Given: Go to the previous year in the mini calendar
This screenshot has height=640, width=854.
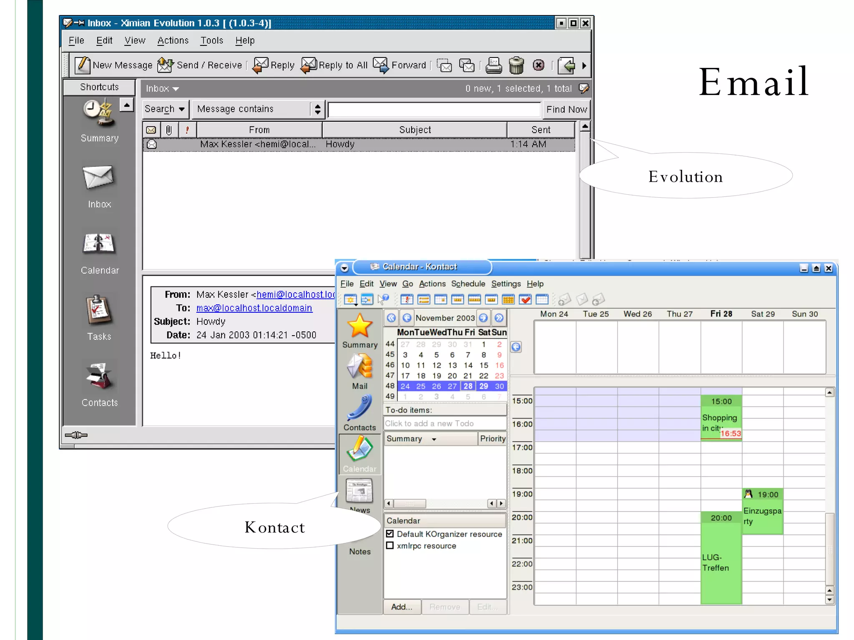Looking at the screenshot, I should 391,318.
